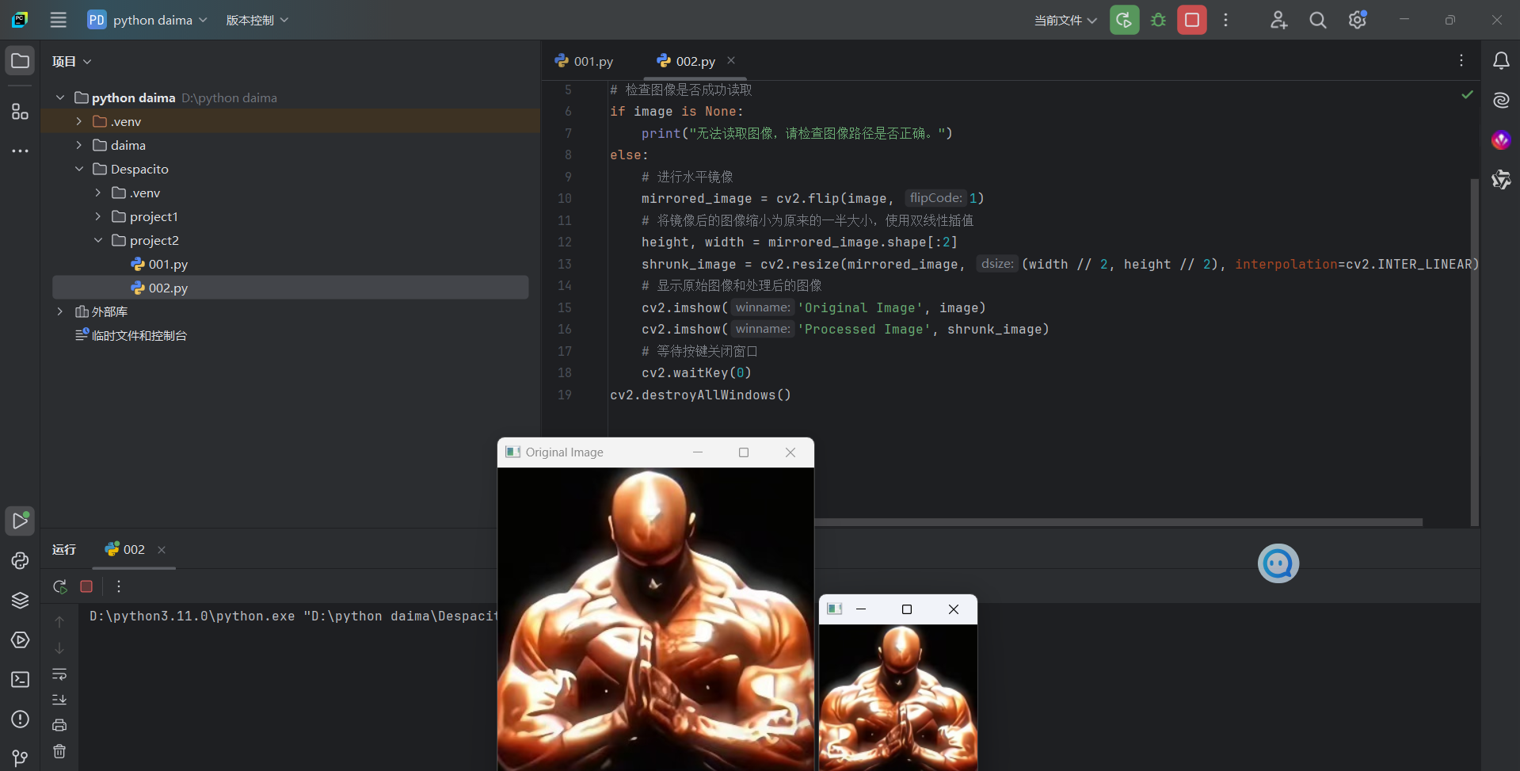
Task: Collapse the project2 folder
Action: click(98, 240)
